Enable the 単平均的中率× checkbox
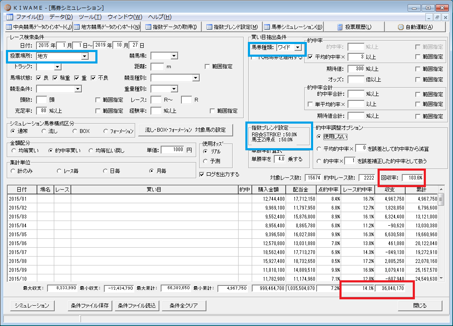The width and height of the screenshot is (453, 326). (311, 104)
